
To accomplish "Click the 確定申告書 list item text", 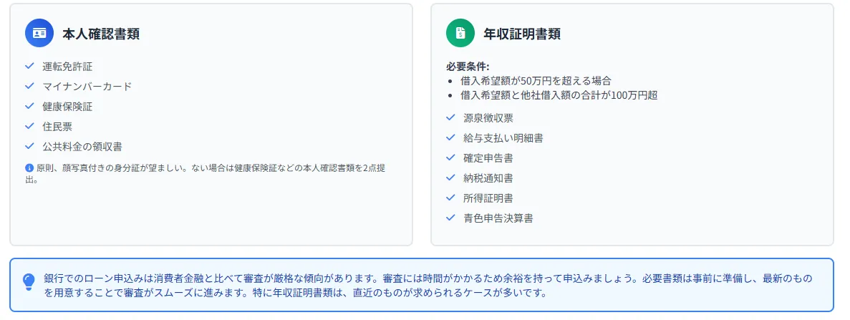I will pos(488,158).
